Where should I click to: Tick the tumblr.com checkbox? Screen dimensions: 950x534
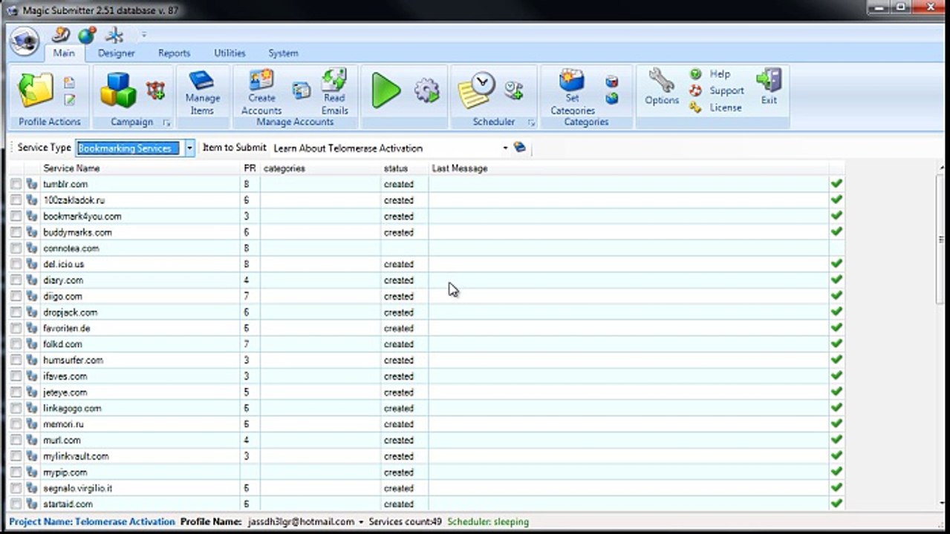pyautogui.click(x=16, y=184)
